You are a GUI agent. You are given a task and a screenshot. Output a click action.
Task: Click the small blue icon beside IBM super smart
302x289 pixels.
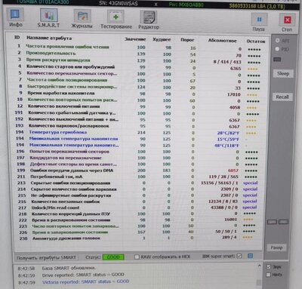click(250, 256)
